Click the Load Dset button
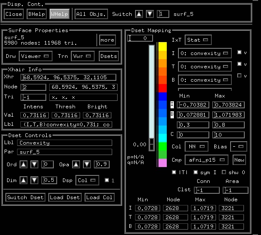Screen dimensions: 261x235 point(65,197)
